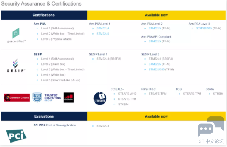The width and height of the screenshot is (227, 147).
Task: Open the STM32L4 link under Arm PSA Level 1
Action: [x=103, y=28]
